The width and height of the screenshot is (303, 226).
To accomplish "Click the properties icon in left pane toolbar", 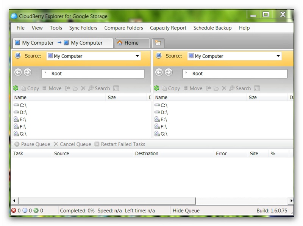I will (116, 88).
